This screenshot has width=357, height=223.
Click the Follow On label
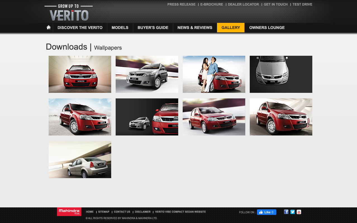(247, 212)
